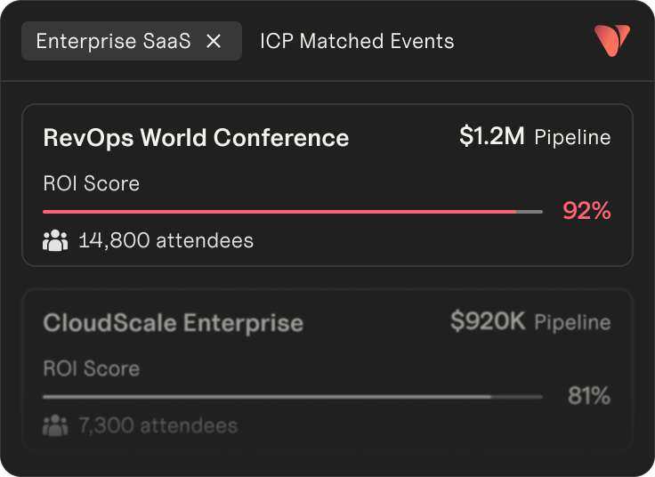Click attendees icon for CloudScale Enterprise
The height and width of the screenshot is (477, 655).
[x=55, y=425]
